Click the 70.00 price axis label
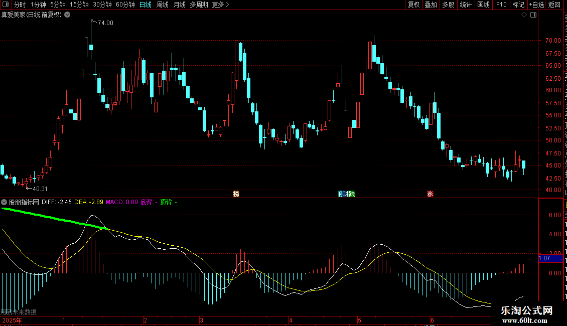The width and height of the screenshot is (567, 326). 553,41
